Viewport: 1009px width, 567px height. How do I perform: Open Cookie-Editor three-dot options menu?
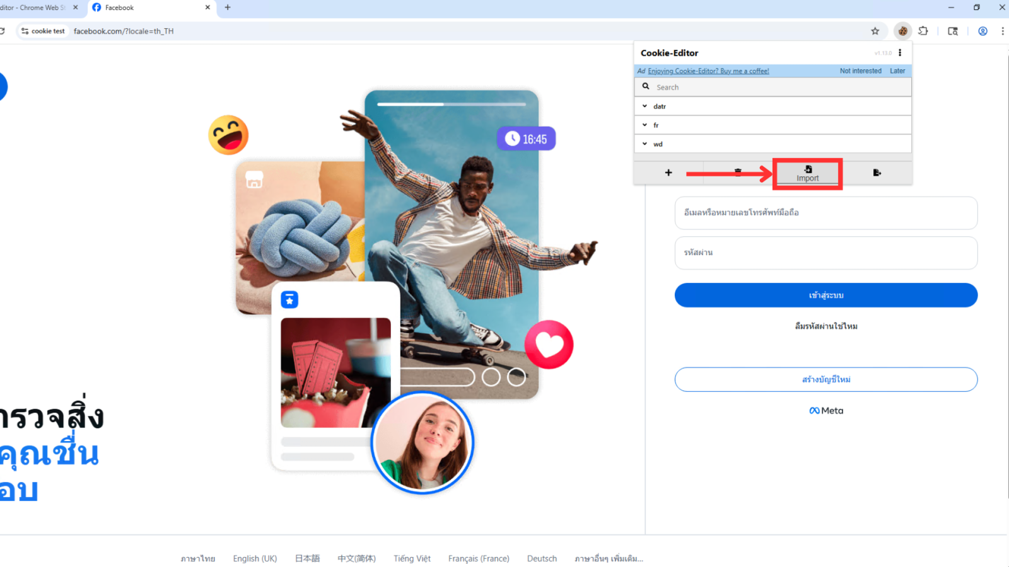[900, 53]
